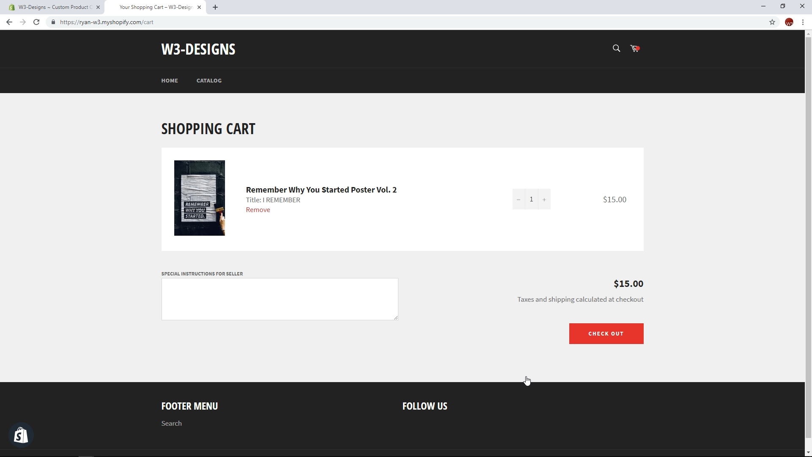
Task: Reload the cart page
Action: click(37, 22)
